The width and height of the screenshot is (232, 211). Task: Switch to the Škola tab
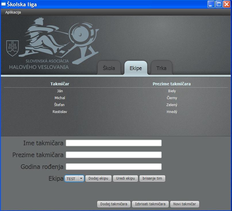click(109, 68)
